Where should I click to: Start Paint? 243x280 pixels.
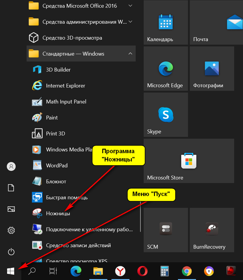coord(81,117)
